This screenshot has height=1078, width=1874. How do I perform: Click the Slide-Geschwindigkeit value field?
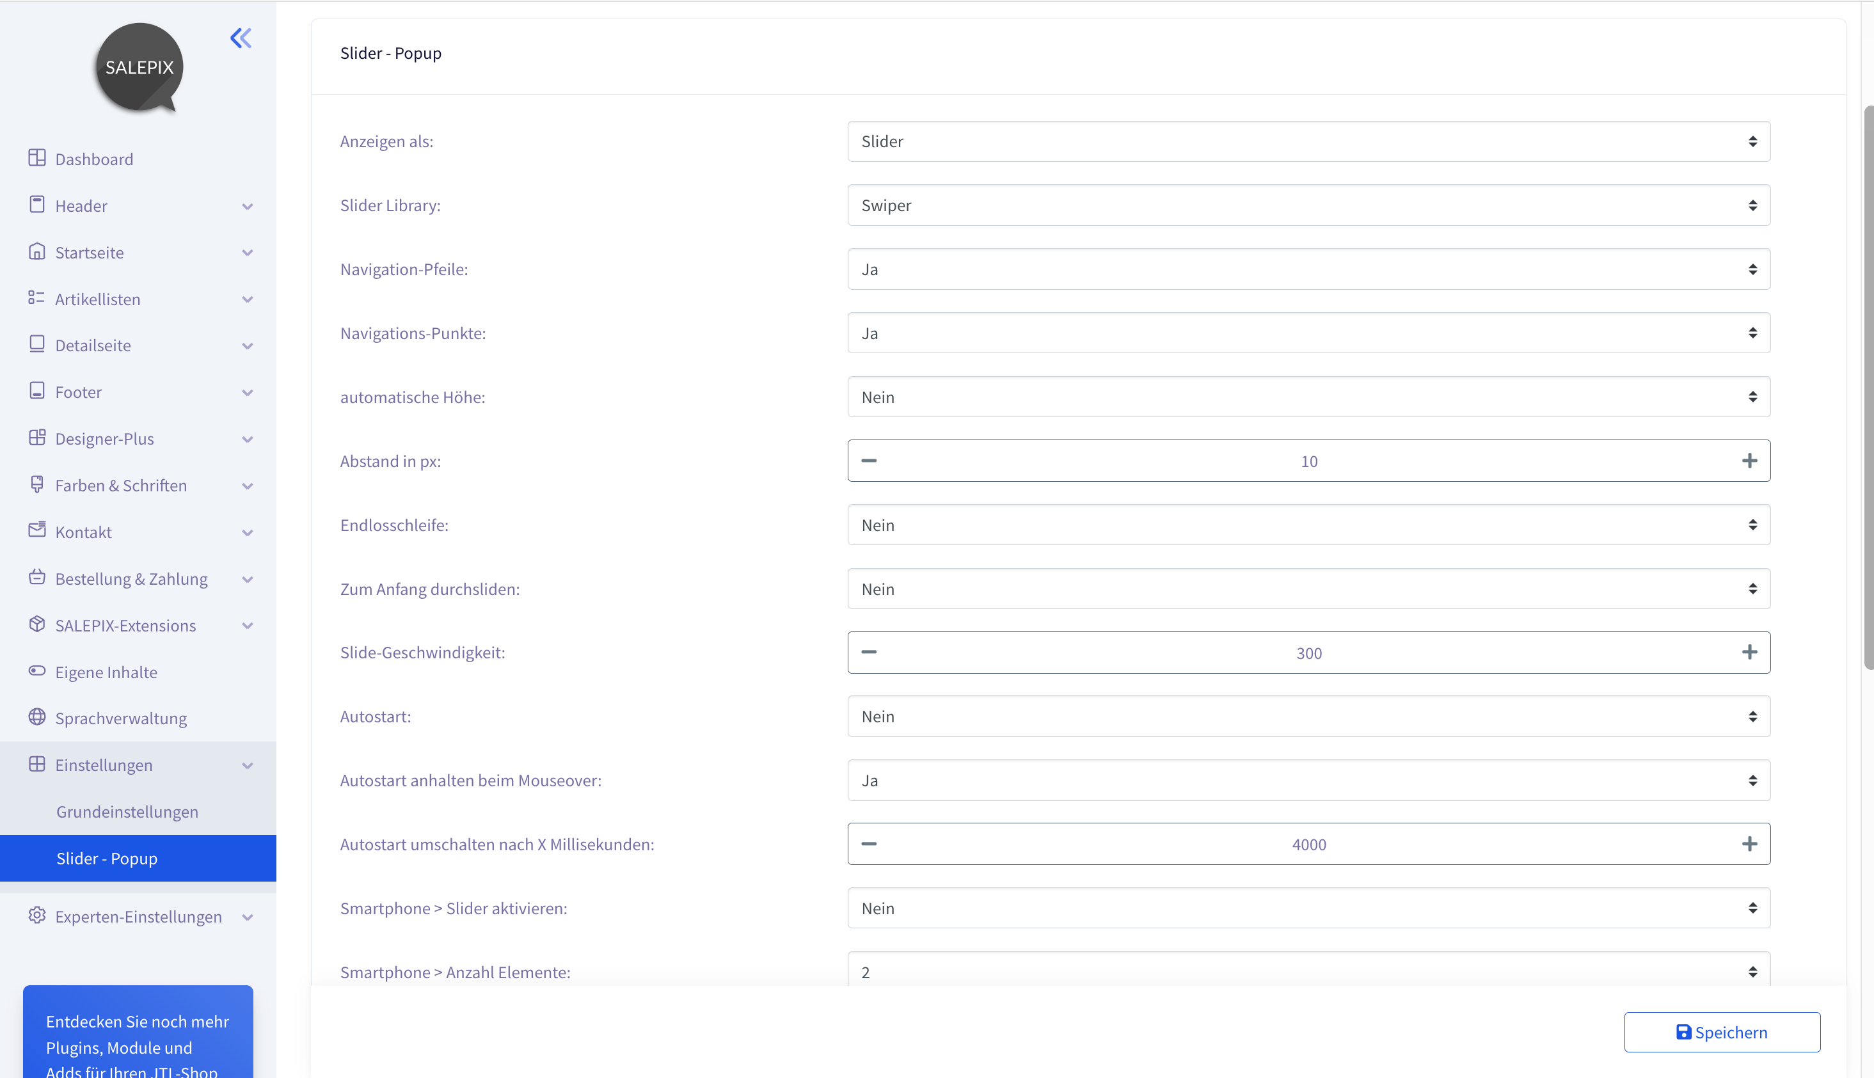coord(1309,653)
